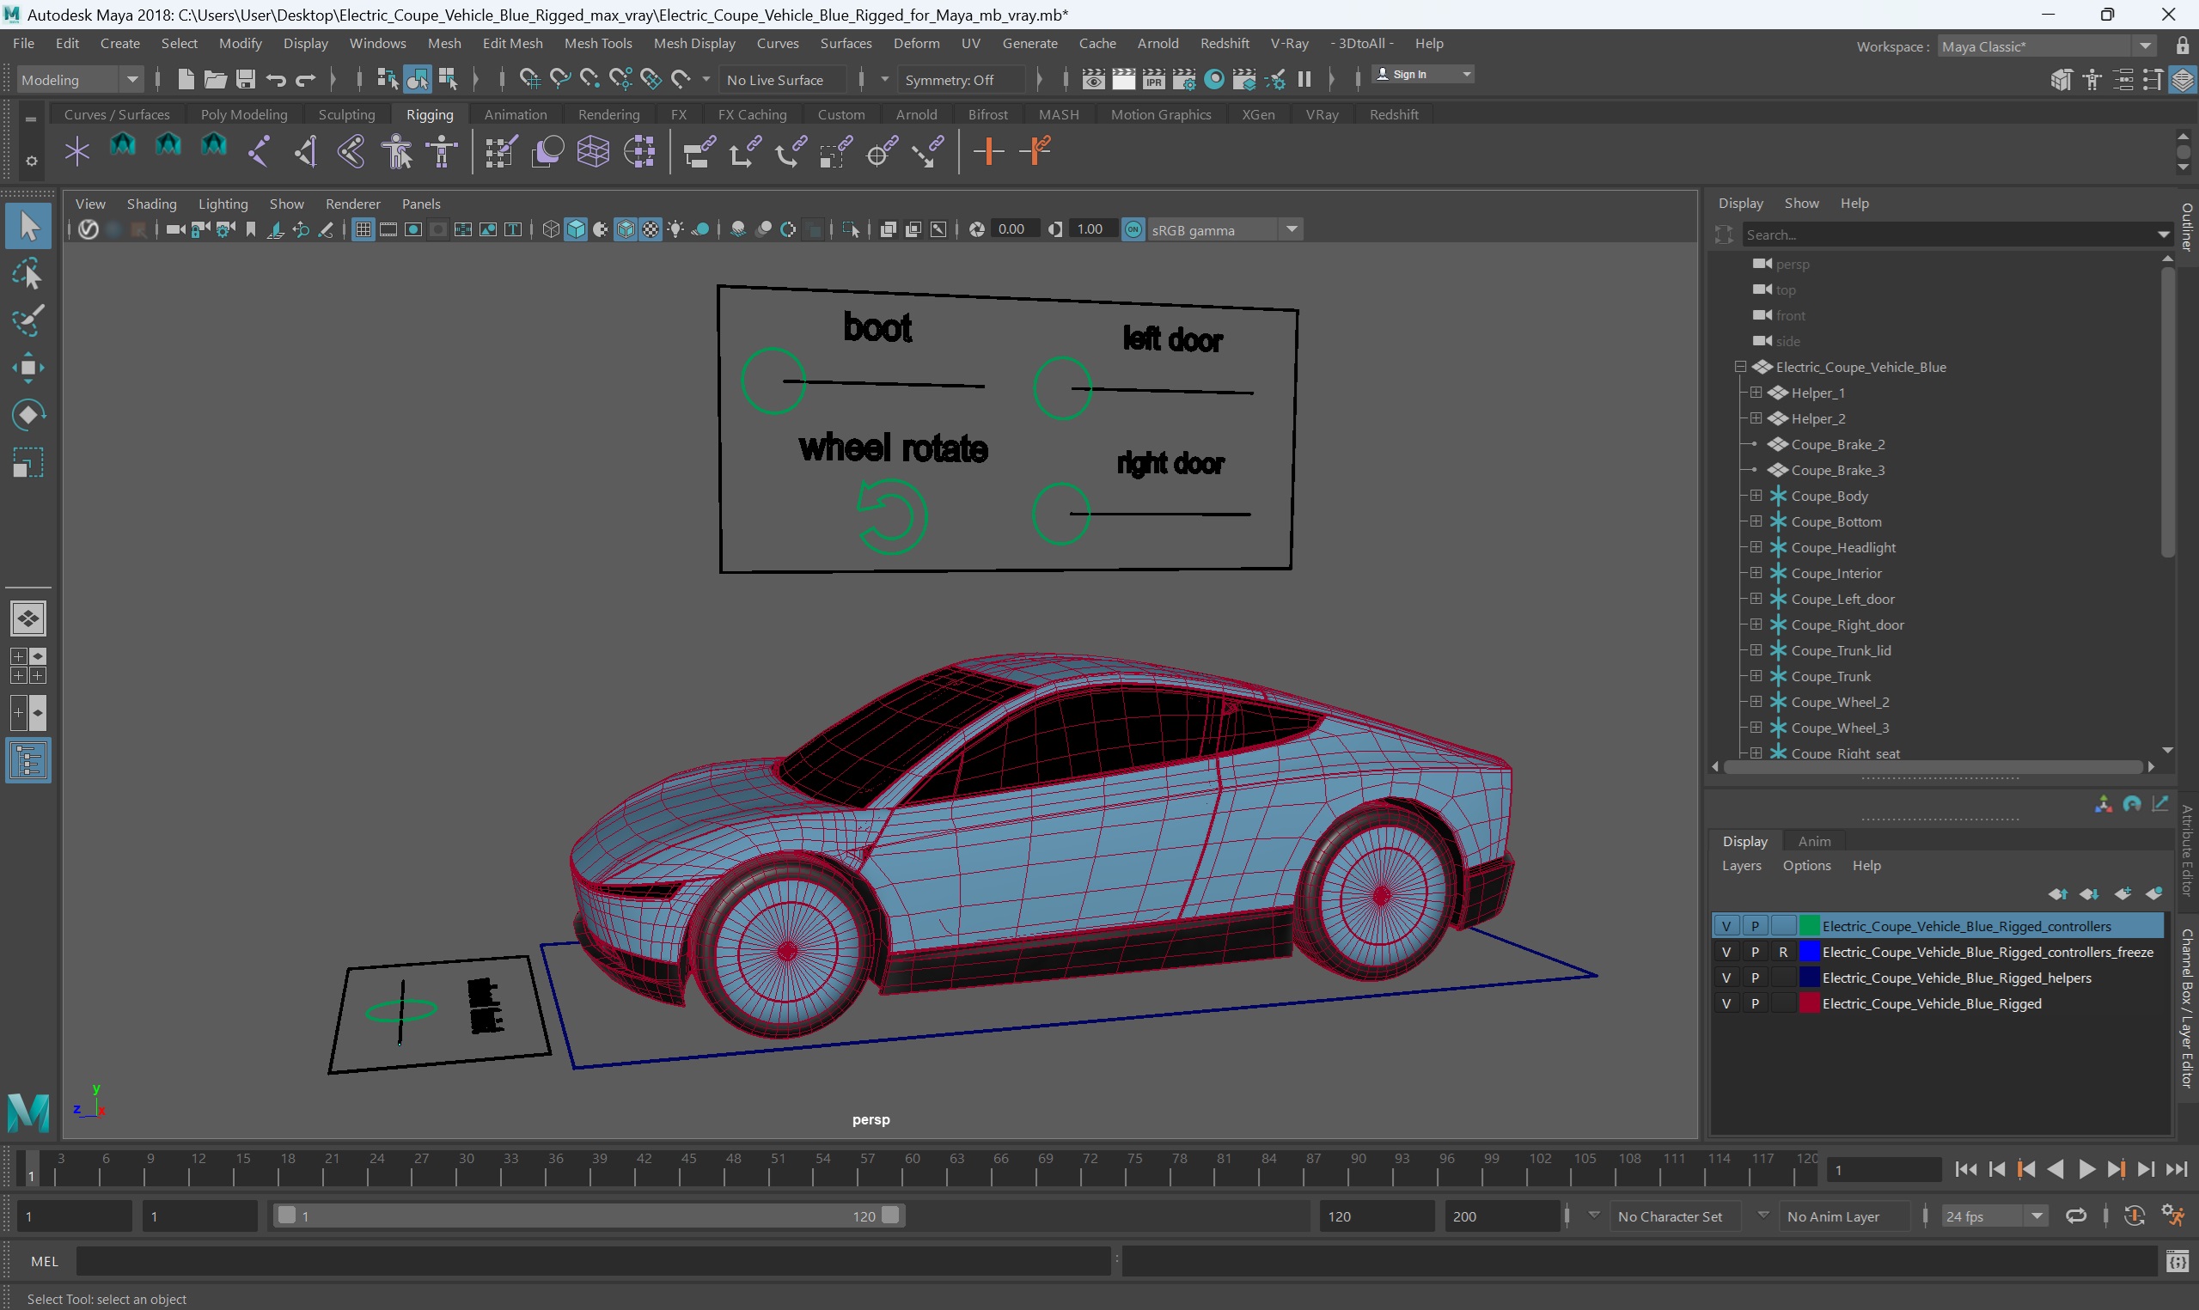This screenshot has height=1310, width=2199.
Task: Toggle viewport grid display
Action: (363, 229)
